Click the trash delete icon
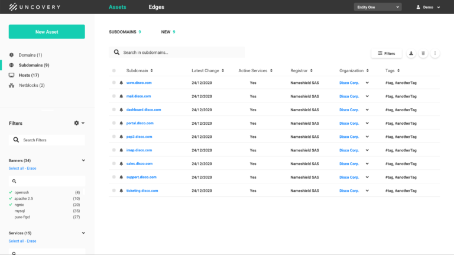The height and width of the screenshot is (255, 454). pyautogui.click(x=423, y=53)
